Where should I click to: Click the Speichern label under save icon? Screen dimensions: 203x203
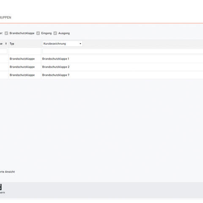pyautogui.click(x=3, y=192)
